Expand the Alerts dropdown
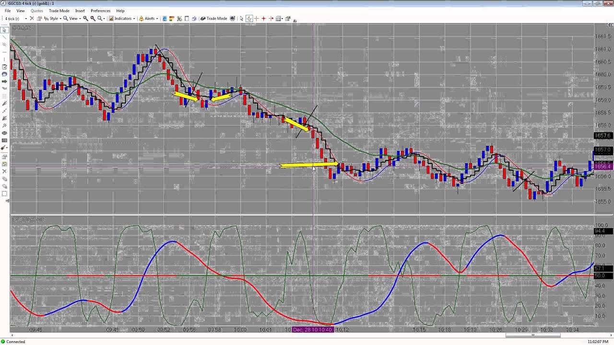The width and height of the screenshot is (614, 345). tap(157, 19)
